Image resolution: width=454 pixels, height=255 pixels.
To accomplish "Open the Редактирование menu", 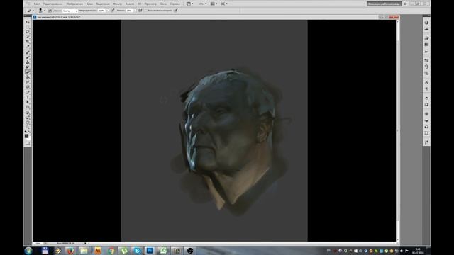I will [53, 4].
